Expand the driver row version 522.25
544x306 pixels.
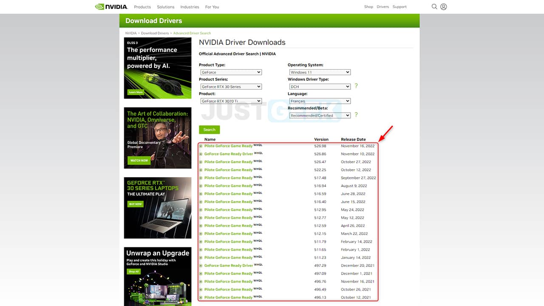[x=201, y=170]
